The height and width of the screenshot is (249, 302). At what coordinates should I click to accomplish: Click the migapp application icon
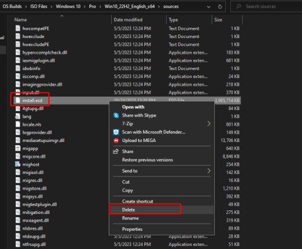tap(18, 149)
